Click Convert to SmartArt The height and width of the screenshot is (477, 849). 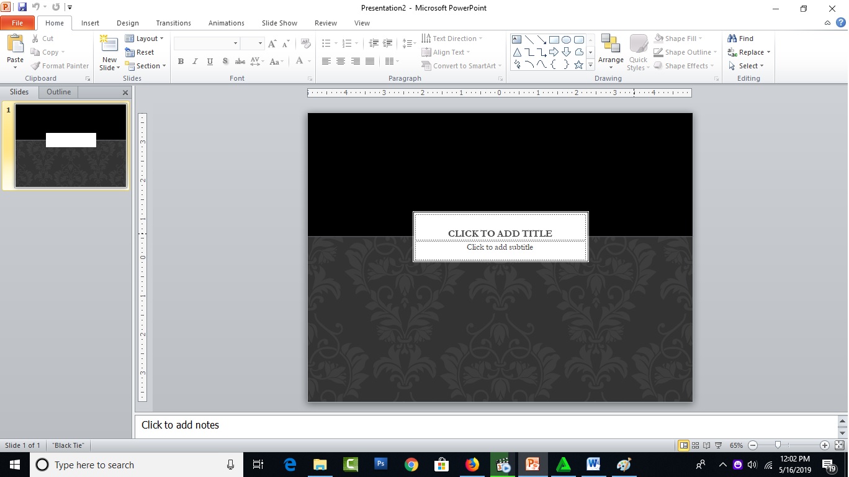(462, 66)
